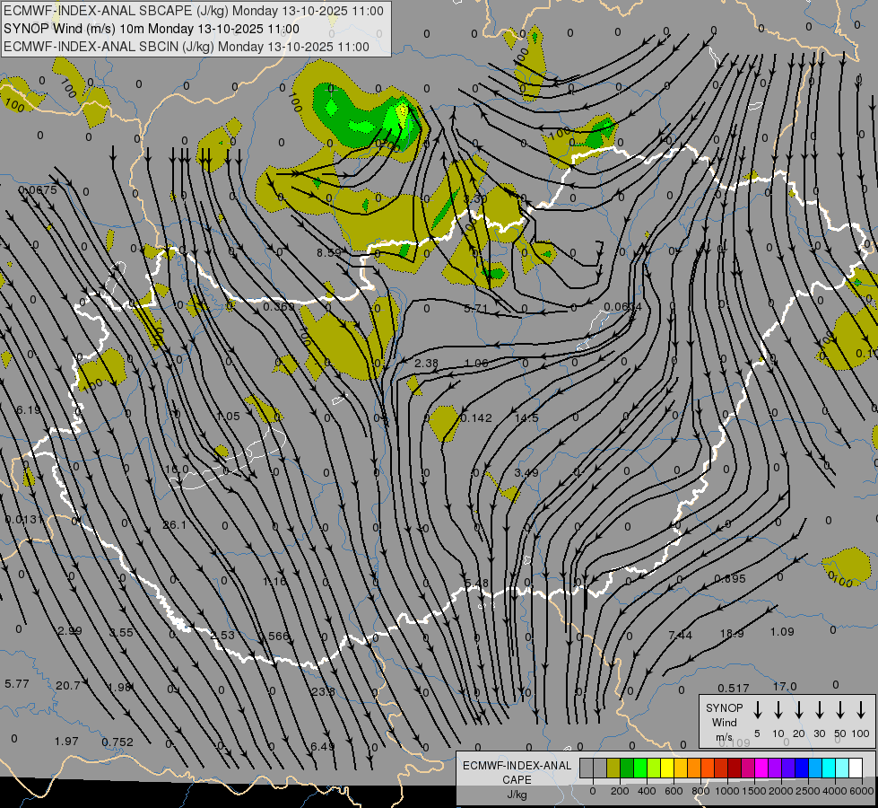
Task: Click the 20.7 value on the map
Action: (x=68, y=685)
